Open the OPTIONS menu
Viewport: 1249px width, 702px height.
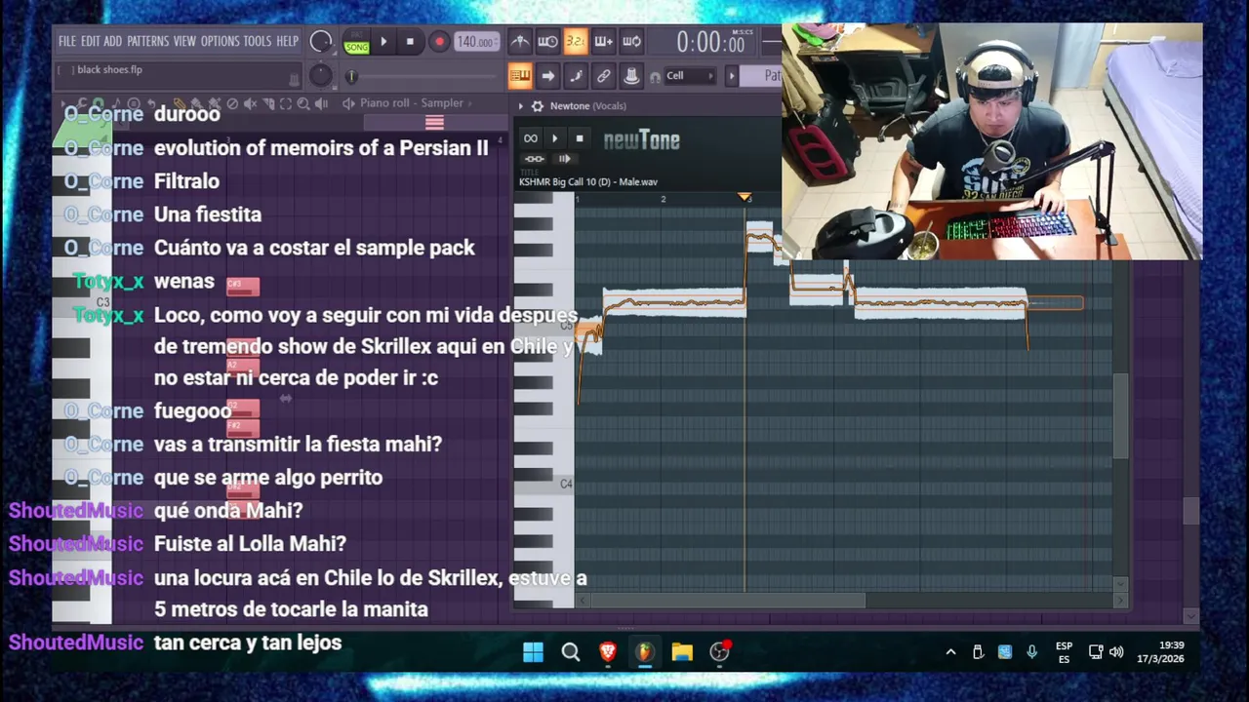[220, 42]
